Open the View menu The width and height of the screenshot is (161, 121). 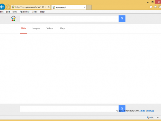tap(15, 12)
